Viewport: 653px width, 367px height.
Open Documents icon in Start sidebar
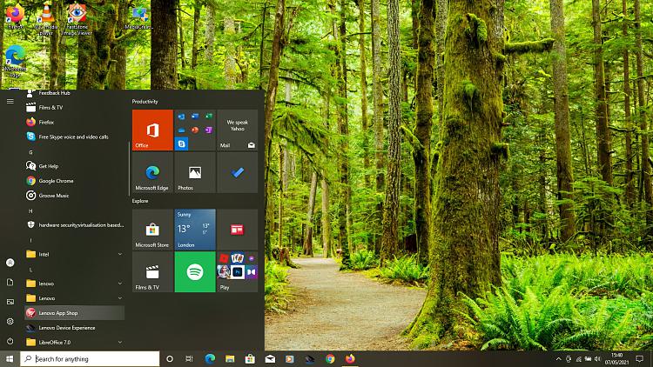(10, 282)
